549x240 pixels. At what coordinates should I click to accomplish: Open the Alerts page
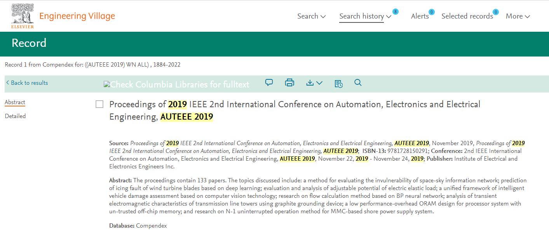(x=420, y=16)
